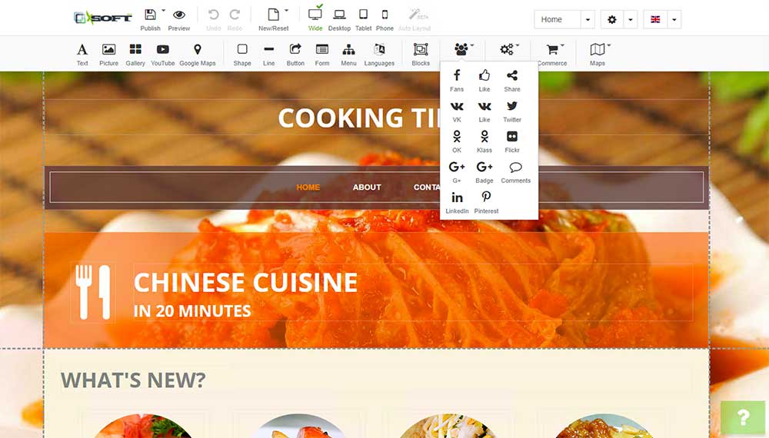769x438 pixels.
Task: Insert a YouTube video
Action: 162,54
